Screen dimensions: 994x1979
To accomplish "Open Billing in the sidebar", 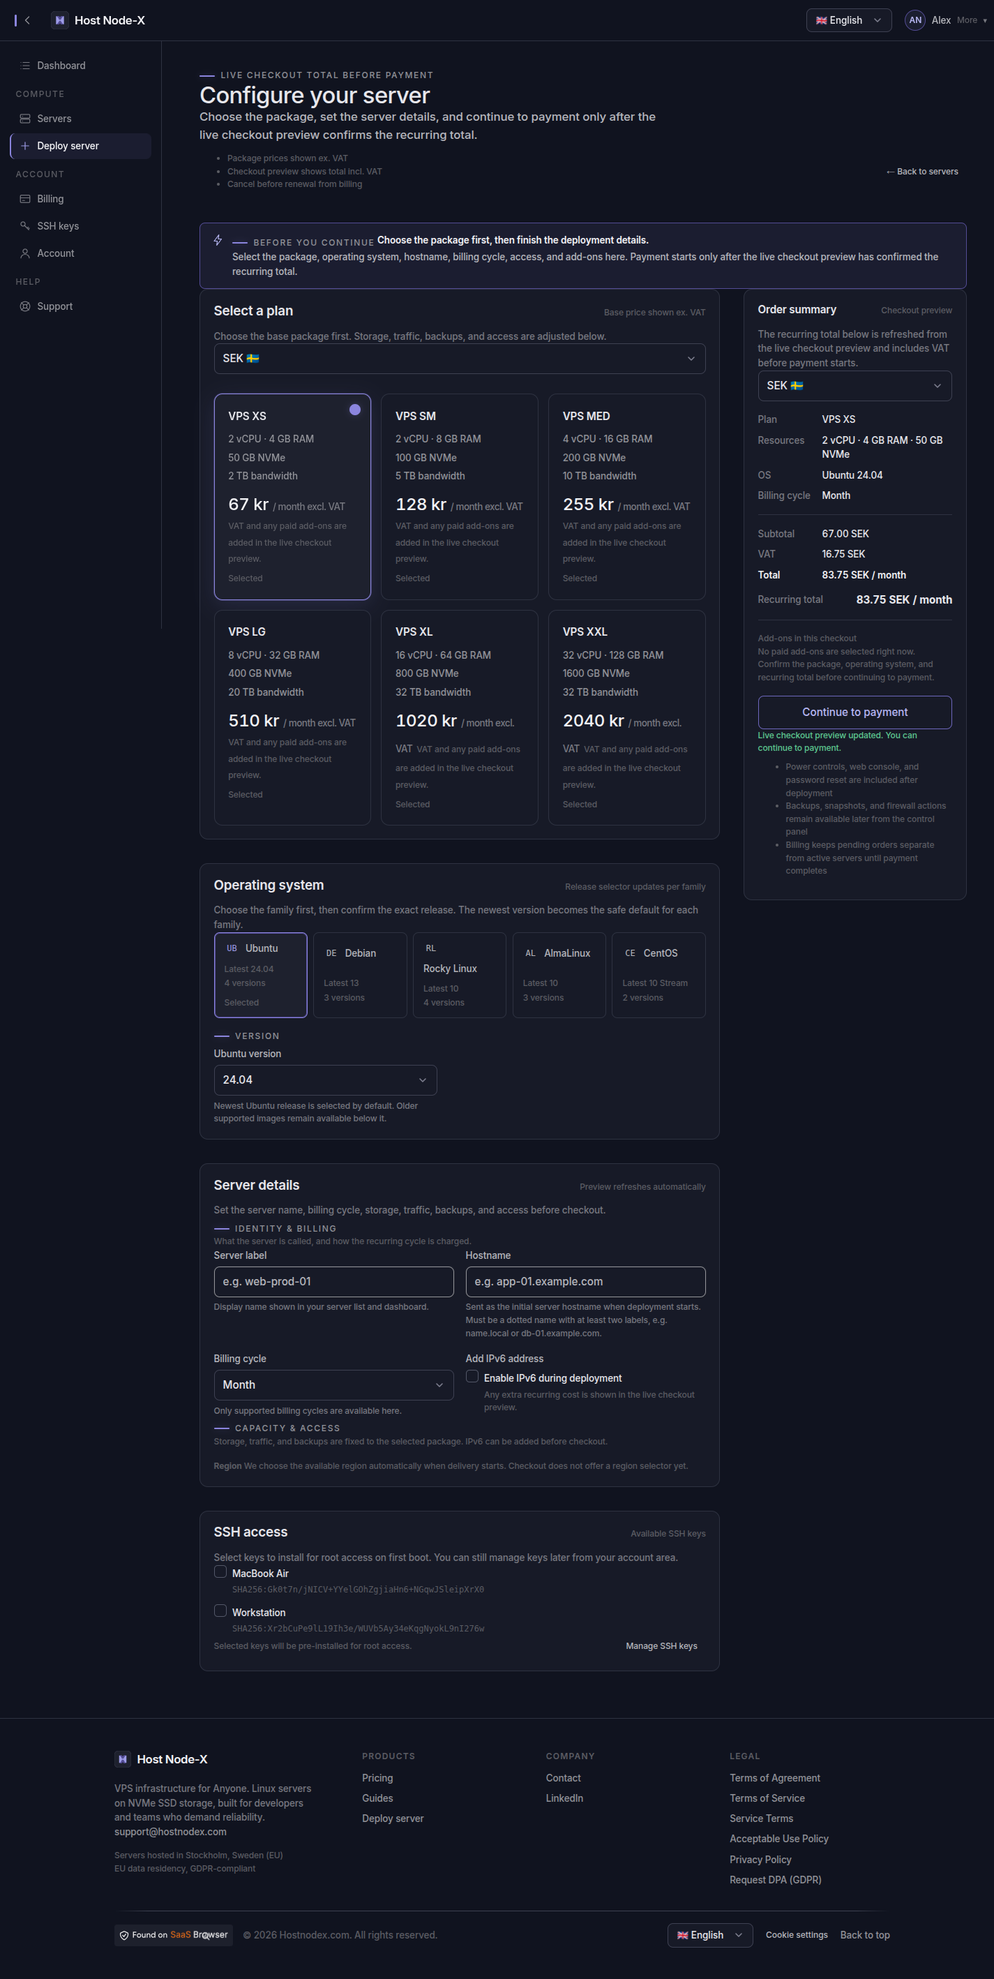I will [x=81, y=199].
